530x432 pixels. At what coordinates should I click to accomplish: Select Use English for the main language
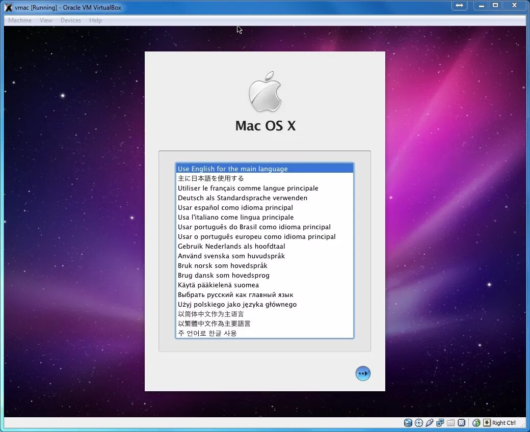(264, 169)
